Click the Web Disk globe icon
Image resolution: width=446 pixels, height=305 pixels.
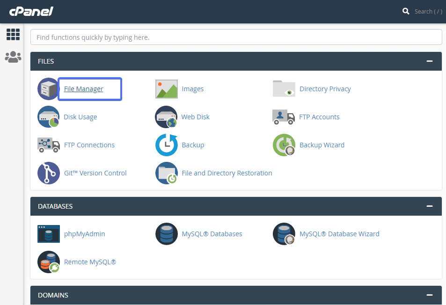[166, 117]
